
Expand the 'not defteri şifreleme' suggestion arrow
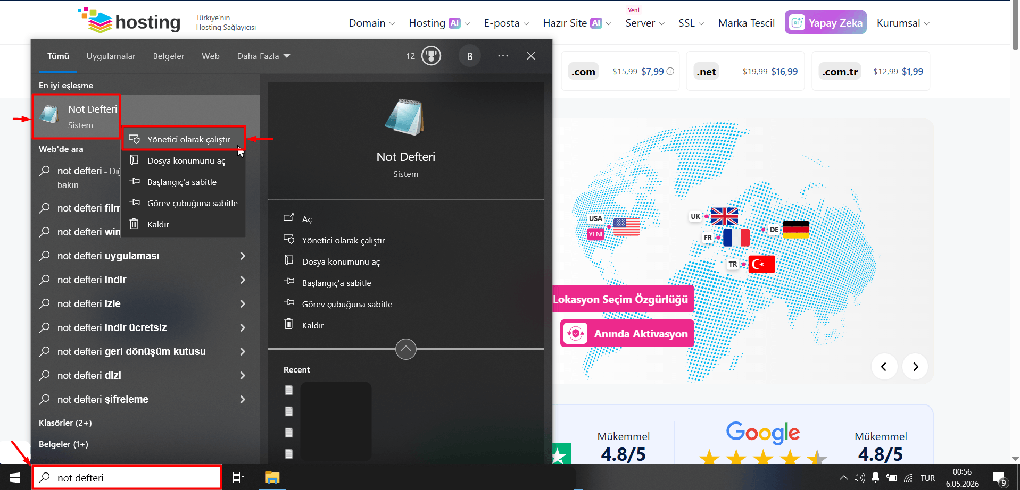[243, 399]
